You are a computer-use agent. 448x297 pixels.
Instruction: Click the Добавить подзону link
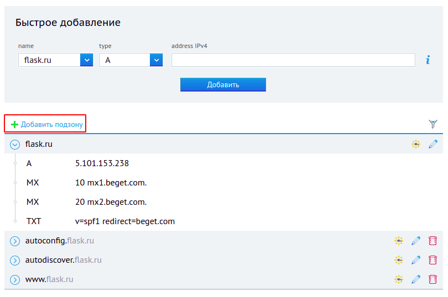(51, 125)
